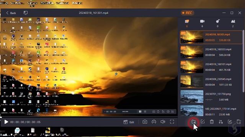The image size is (245, 137).
Task: Click the 500.24 KB size value
Action: click(x=225, y=55)
